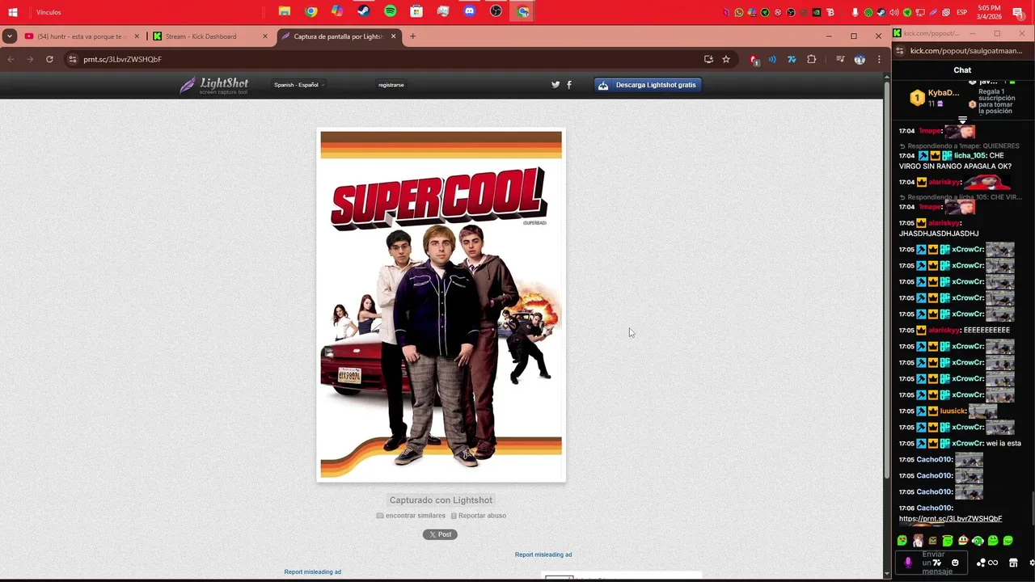Screen dimensions: 1035x582
Task: Click the site info icon left of prnt.sc
Action: 72,59
